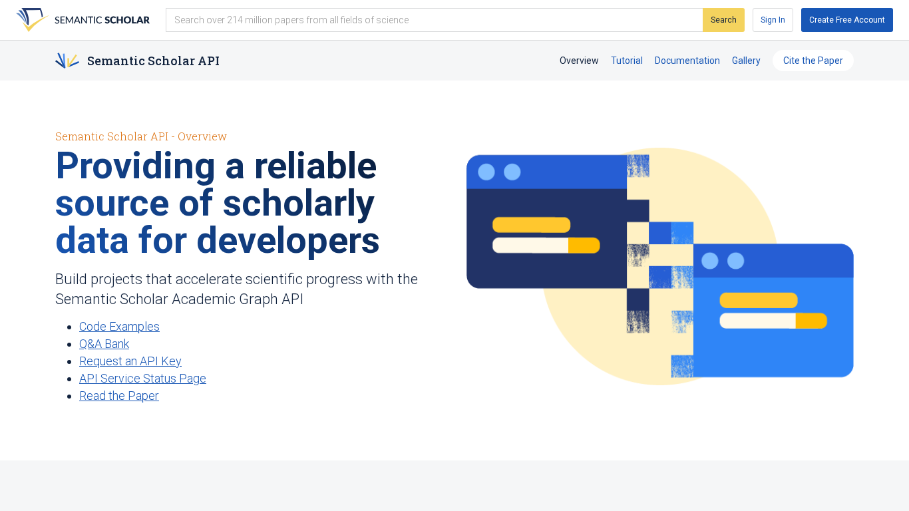Click the Semantic Scholar logo icon in header
This screenshot has height=511, width=909.
pos(32,20)
